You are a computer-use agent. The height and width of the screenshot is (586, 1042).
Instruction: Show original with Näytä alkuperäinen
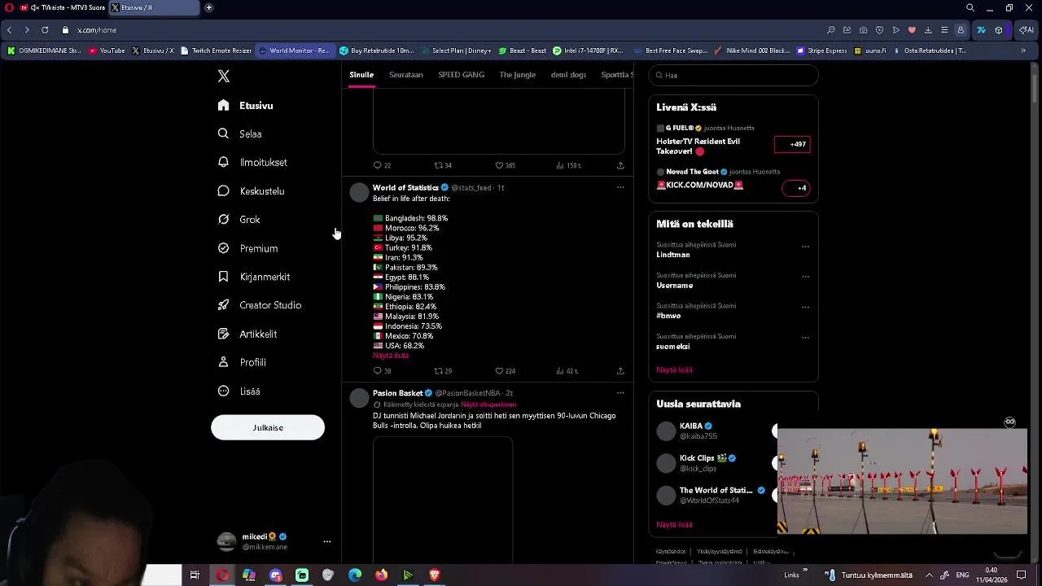(488, 405)
